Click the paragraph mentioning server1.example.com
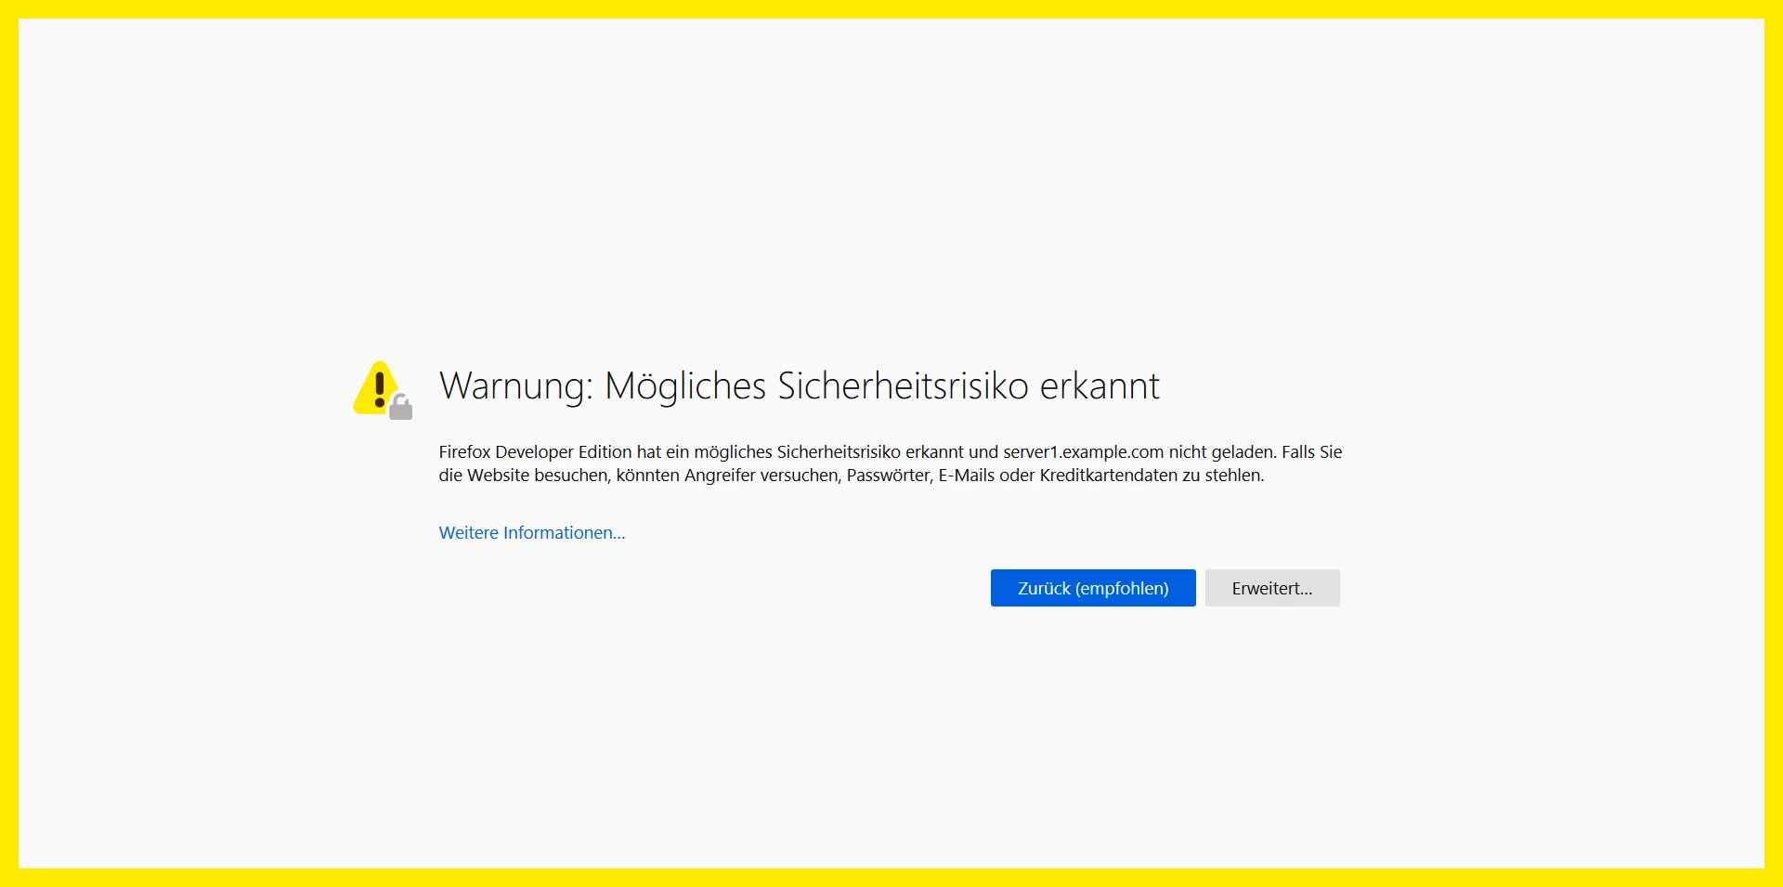The width and height of the screenshot is (1783, 887). [891, 463]
